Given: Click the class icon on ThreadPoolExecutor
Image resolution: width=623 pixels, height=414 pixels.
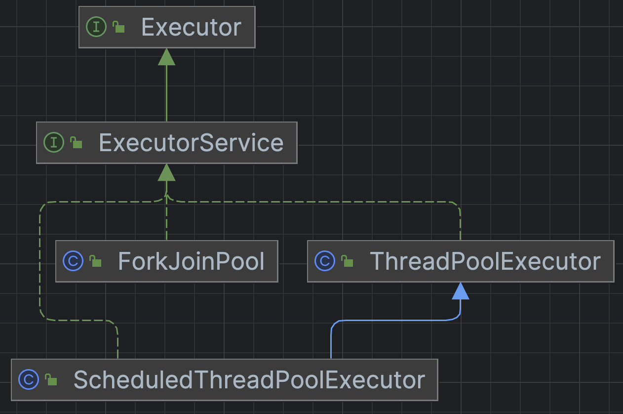Looking at the screenshot, I should point(325,261).
